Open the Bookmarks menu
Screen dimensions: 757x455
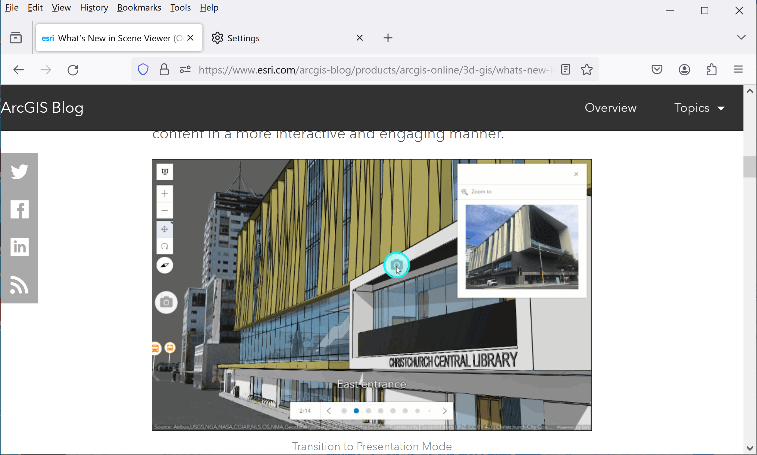coord(139,7)
